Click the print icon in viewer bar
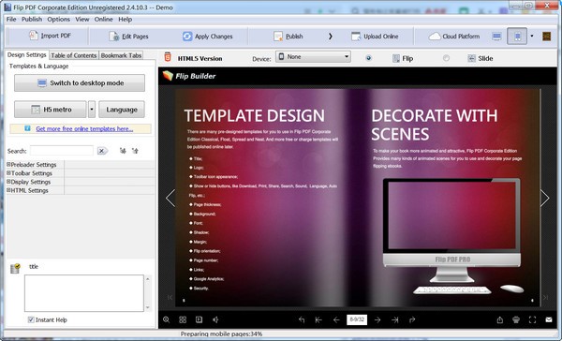Viewport: 562px width, 341px height. (x=516, y=319)
